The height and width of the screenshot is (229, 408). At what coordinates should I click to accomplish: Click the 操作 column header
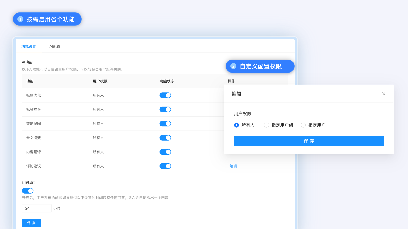click(x=231, y=81)
